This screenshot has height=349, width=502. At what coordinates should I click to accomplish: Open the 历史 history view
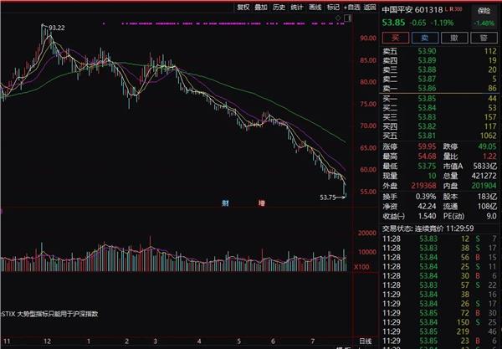click(279, 7)
